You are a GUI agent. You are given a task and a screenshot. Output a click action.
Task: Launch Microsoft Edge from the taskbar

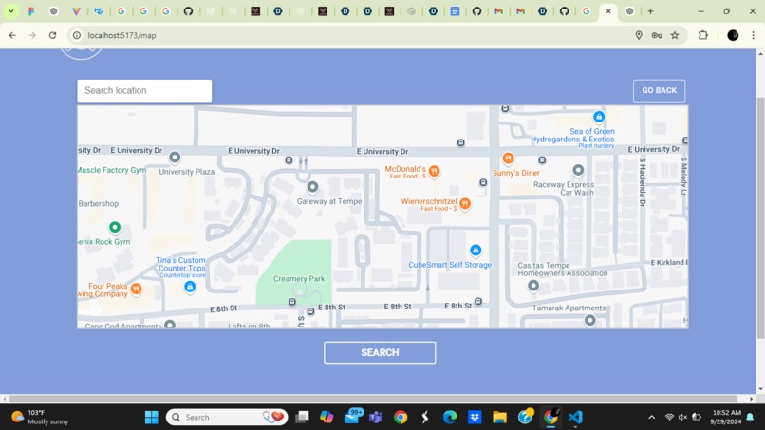coord(449,418)
